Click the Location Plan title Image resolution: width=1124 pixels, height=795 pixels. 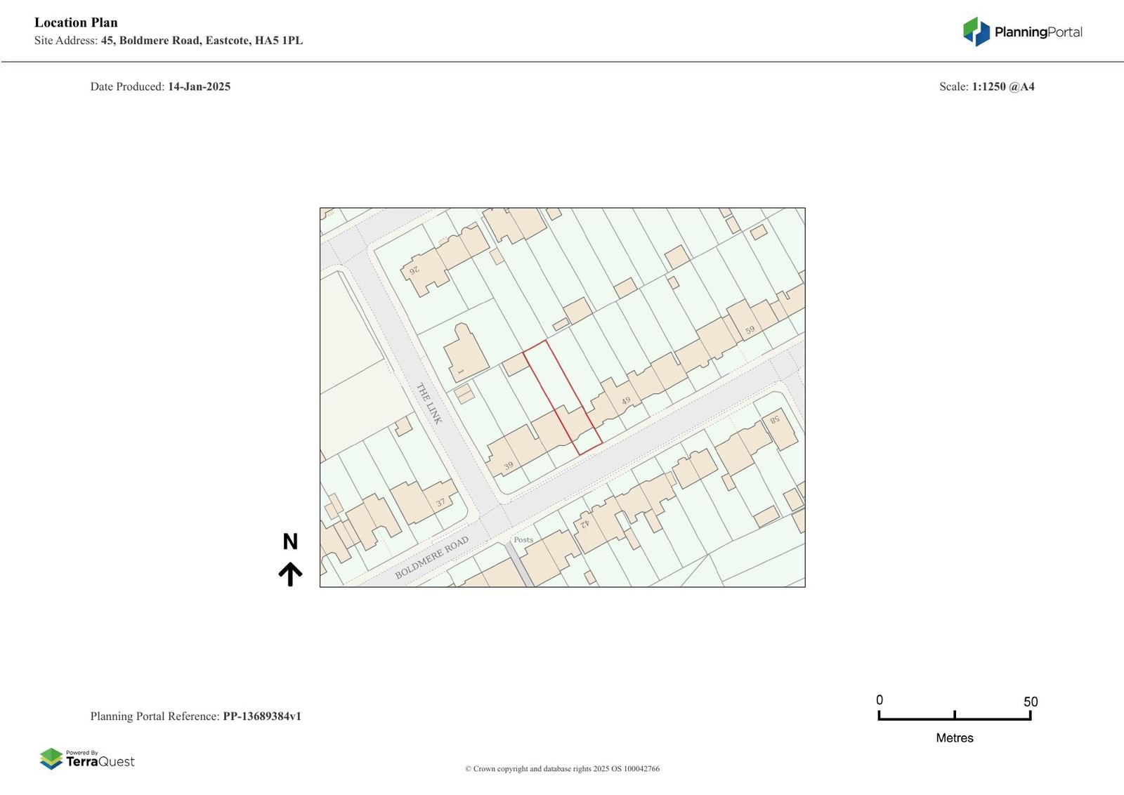76,22
